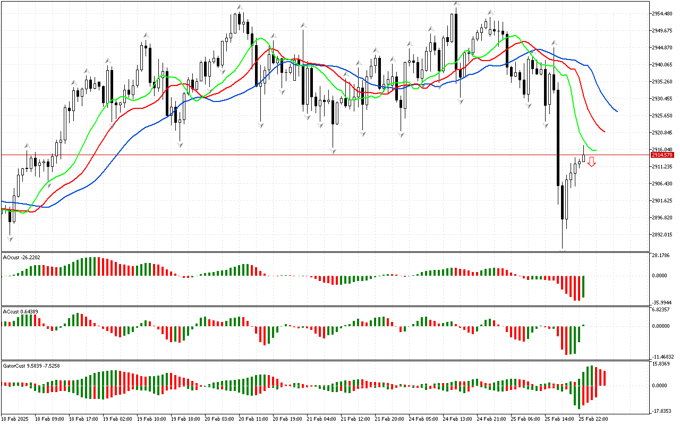Click the AOcust scale minimum -35.9944
The image size is (680, 425).
[662, 302]
